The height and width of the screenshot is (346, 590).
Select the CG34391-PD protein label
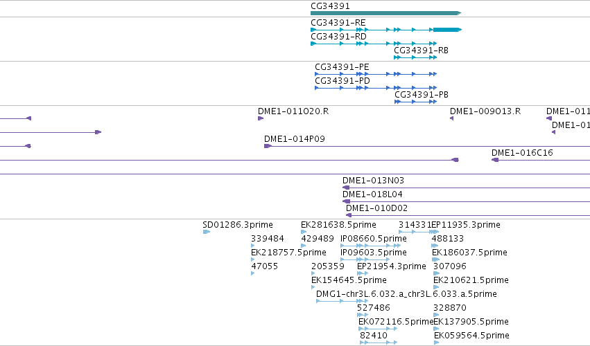point(342,81)
